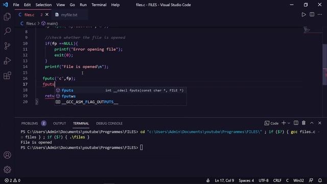The height and width of the screenshot is (184, 327).
Task: Switch to the myfile.txt tab
Action: click(x=69, y=15)
